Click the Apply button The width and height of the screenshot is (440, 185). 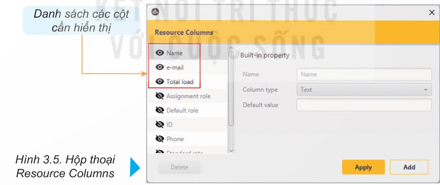point(364,167)
